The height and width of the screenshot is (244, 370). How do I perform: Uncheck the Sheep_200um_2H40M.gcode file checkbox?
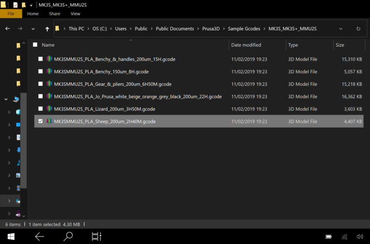41,121
